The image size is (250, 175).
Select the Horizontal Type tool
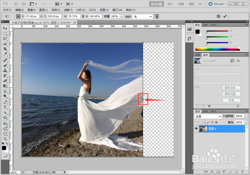[5, 107]
